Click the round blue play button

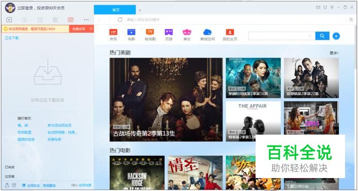pyautogui.click(x=336, y=36)
